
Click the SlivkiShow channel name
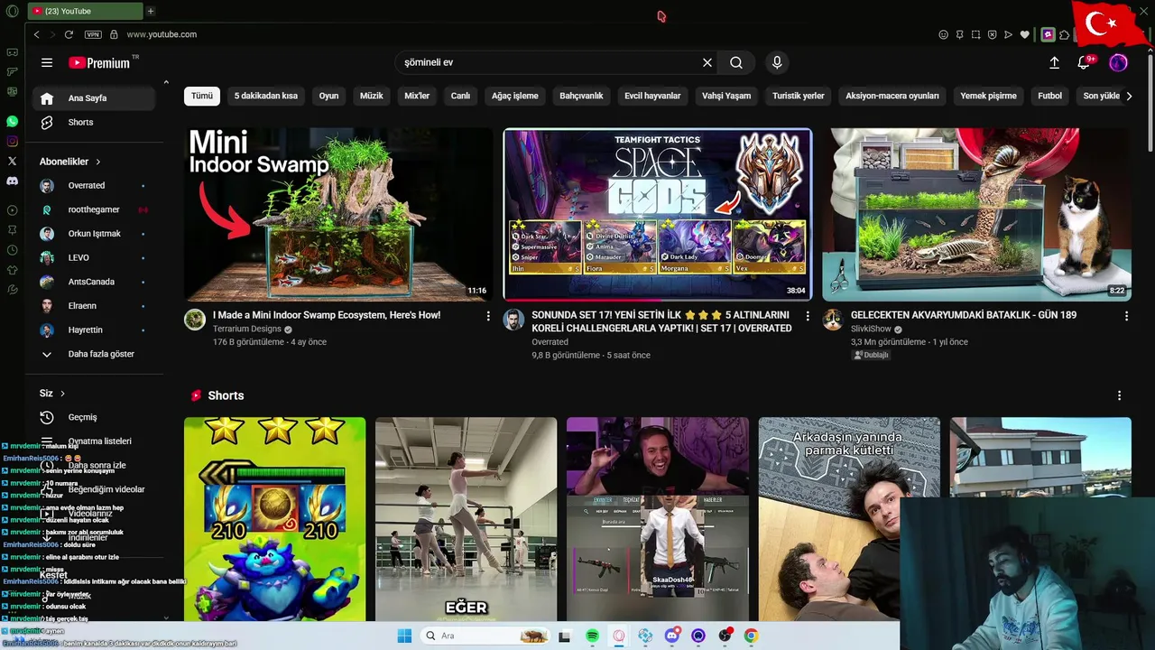[871, 330]
